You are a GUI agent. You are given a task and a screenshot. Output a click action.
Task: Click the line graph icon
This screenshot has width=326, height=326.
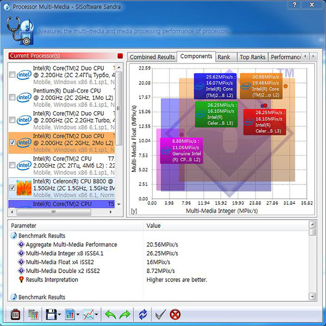pyautogui.click(x=89, y=315)
